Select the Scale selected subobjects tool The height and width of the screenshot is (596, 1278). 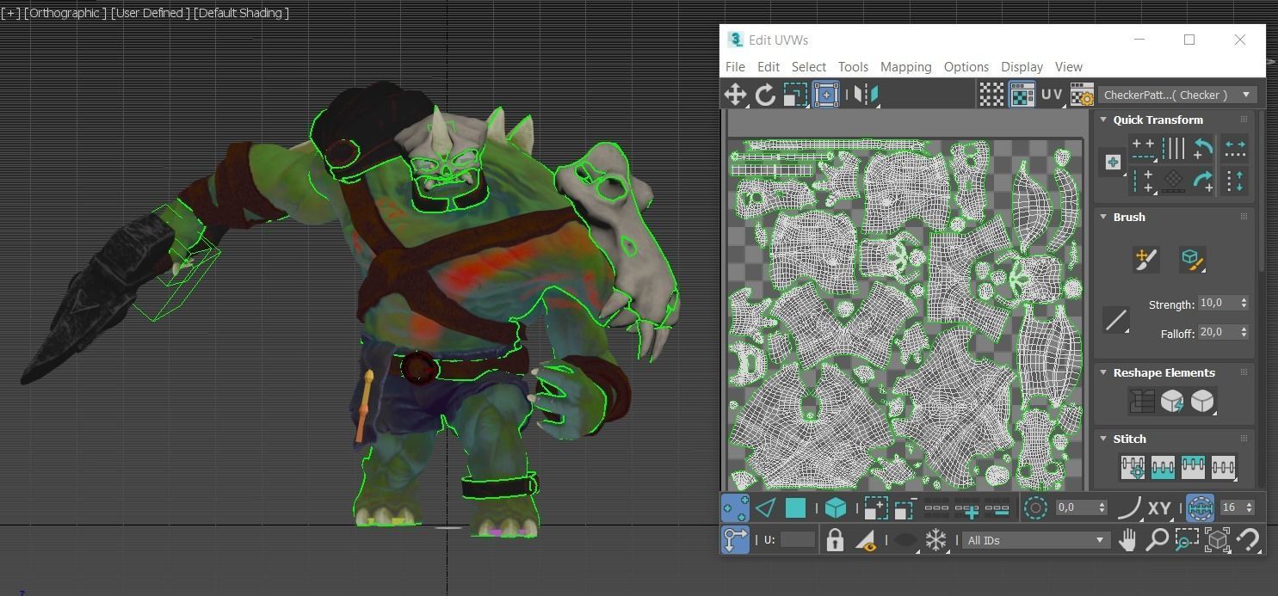click(795, 95)
